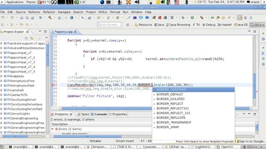Minimize the Project Explorer panel
Image resolution: width=266 pixels, height=149 pixels.
(x=40, y=31)
